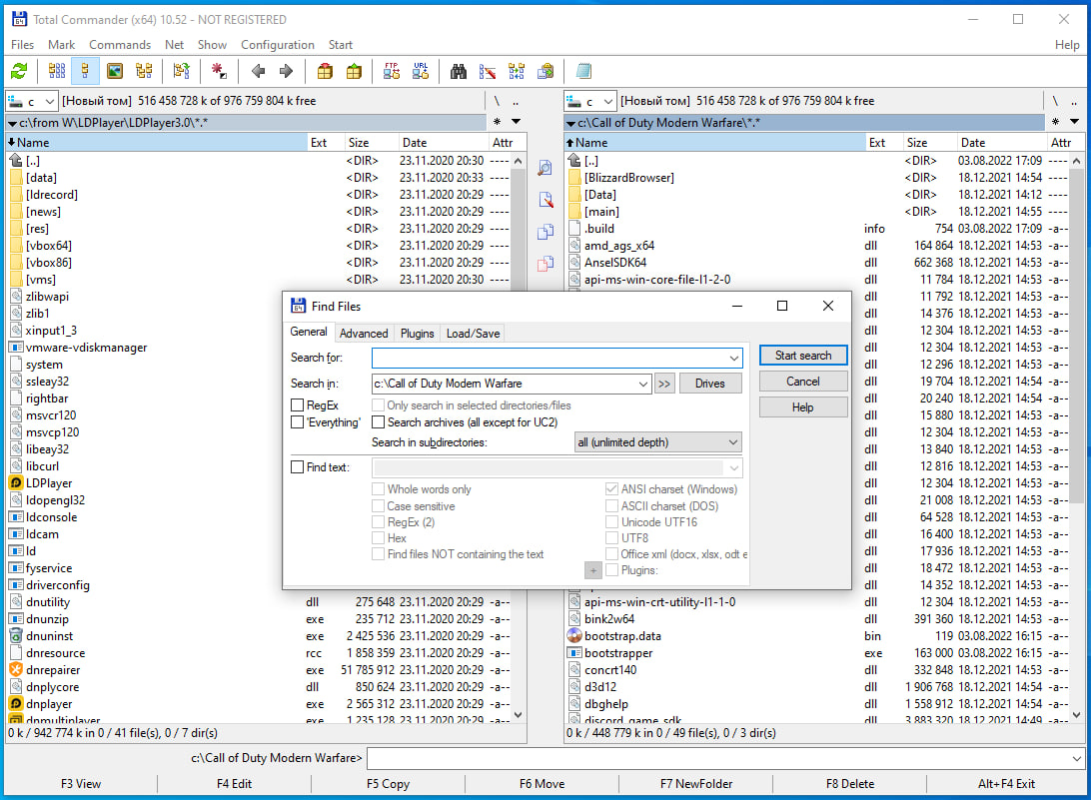Open the Mark menu

61,45
